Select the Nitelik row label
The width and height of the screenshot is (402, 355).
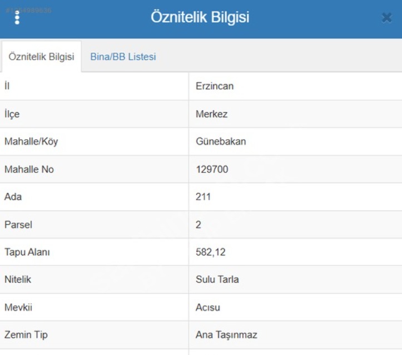tap(18, 279)
